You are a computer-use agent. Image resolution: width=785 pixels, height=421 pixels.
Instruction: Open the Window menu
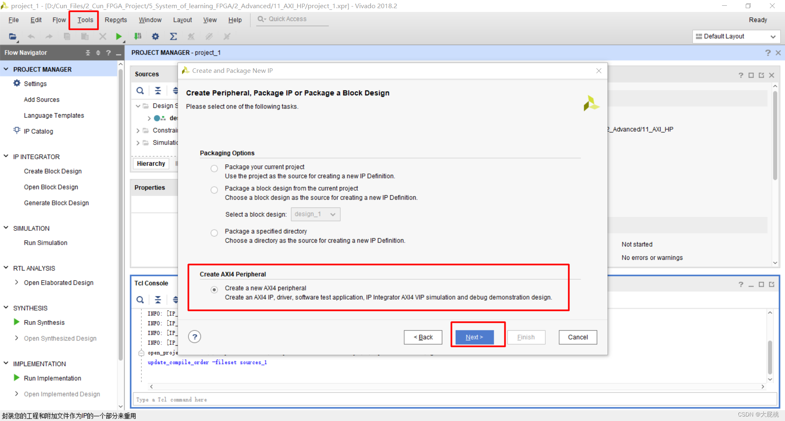coord(150,20)
